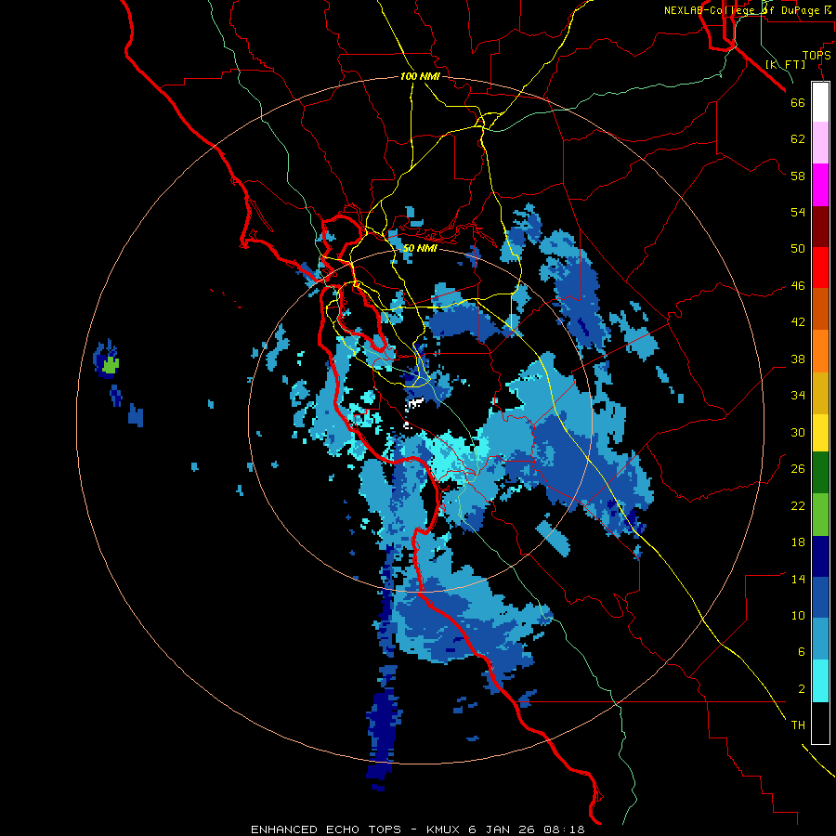Click the 100 NMI range ring label

pos(420,76)
